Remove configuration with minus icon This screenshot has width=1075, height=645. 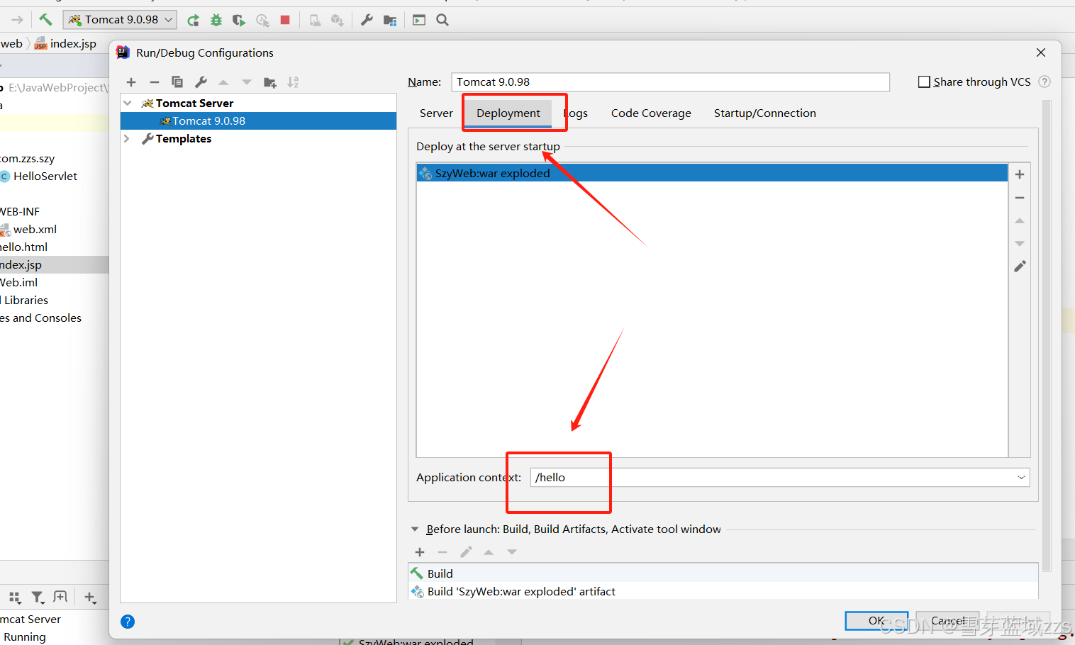pyautogui.click(x=155, y=82)
